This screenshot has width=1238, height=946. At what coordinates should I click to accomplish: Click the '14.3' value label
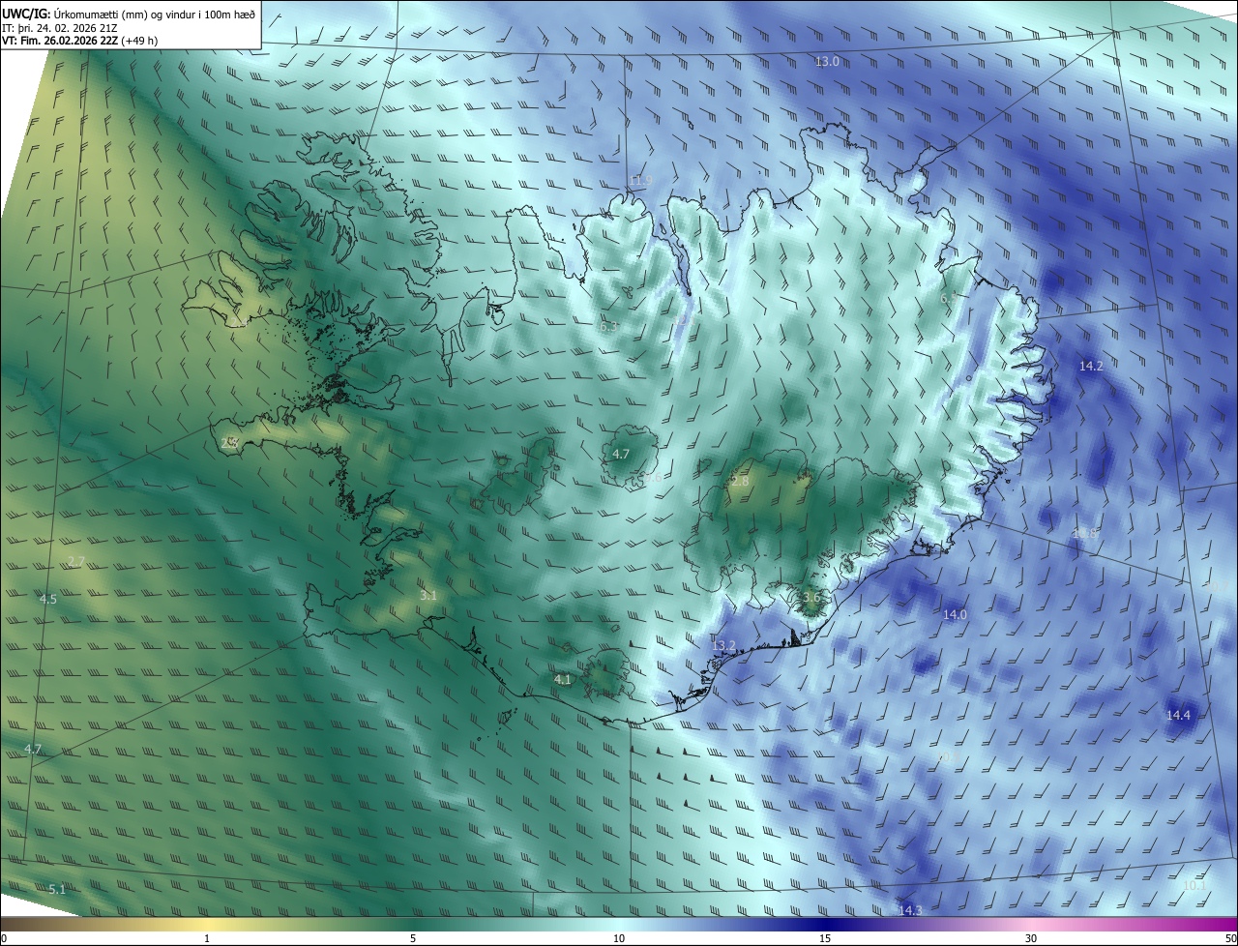point(910,910)
